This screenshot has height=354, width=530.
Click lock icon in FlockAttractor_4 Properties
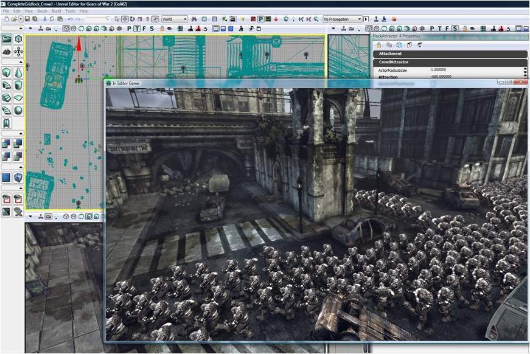tap(378, 45)
